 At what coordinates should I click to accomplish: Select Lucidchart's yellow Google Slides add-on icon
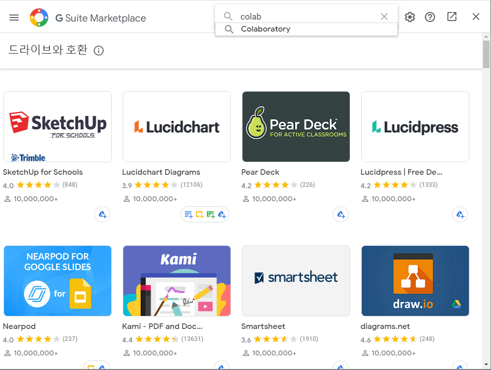point(199,214)
